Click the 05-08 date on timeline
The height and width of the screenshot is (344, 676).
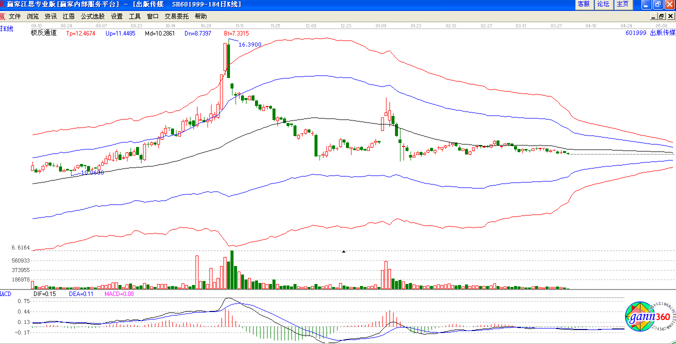click(x=662, y=25)
